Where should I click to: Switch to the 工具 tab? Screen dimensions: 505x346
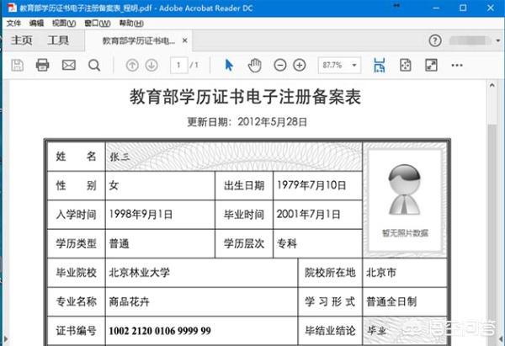[x=58, y=40]
